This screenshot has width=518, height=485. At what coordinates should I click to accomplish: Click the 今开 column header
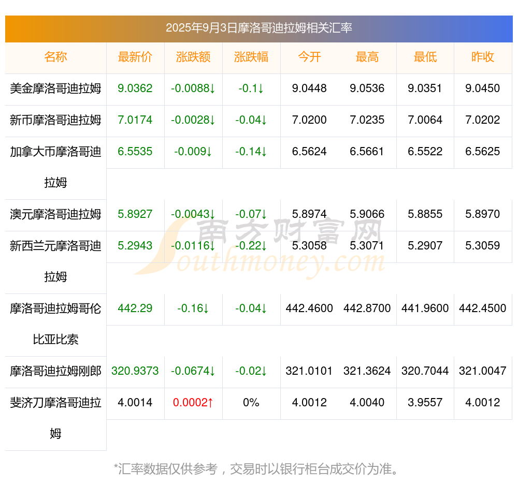(x=309, y=57)
